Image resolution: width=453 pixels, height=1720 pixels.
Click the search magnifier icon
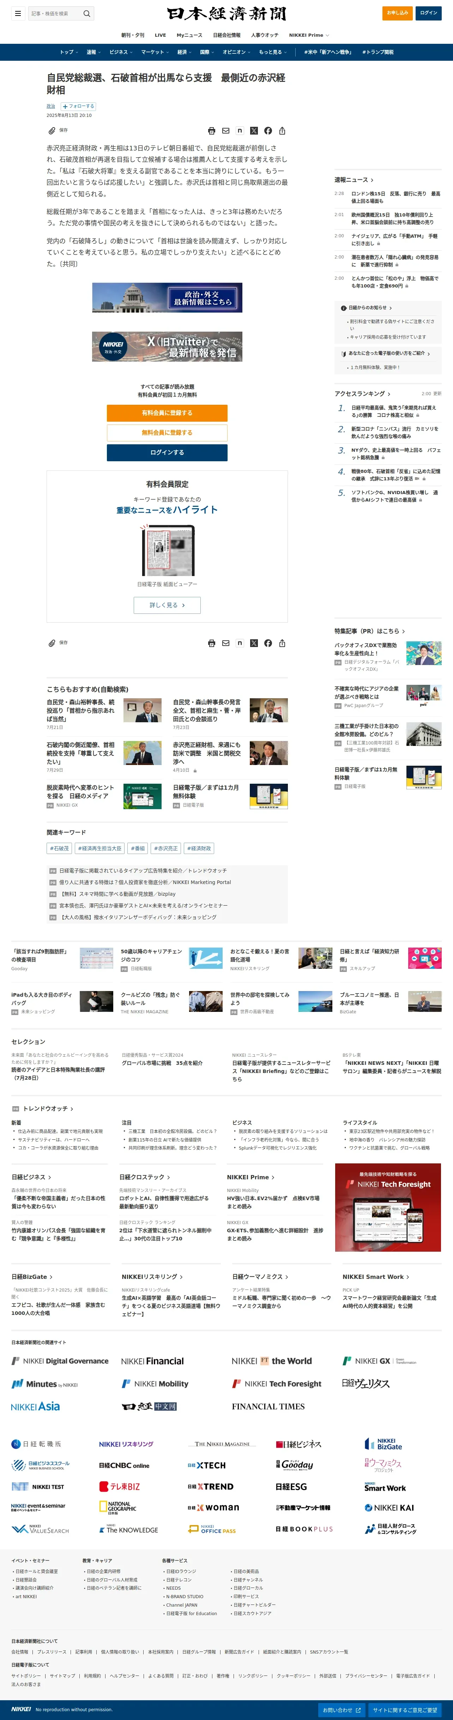coord(86,13)
